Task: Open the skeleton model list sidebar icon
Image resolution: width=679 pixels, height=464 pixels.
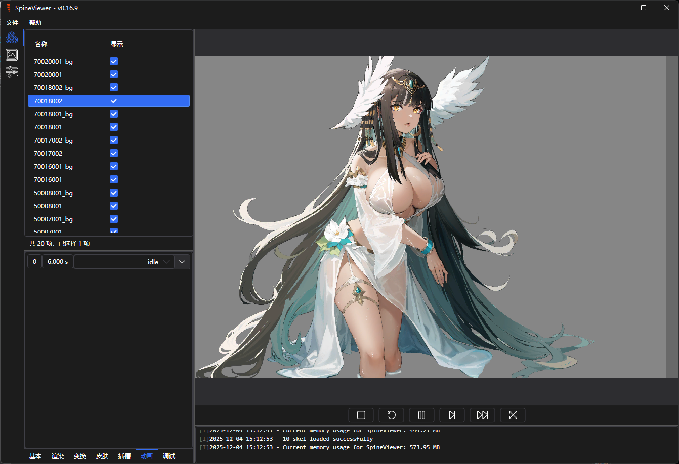Action: pyautogui.click(x=12, y=37)
